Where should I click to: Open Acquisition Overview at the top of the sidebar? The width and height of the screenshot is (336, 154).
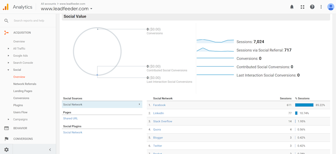tap(19, 41)
